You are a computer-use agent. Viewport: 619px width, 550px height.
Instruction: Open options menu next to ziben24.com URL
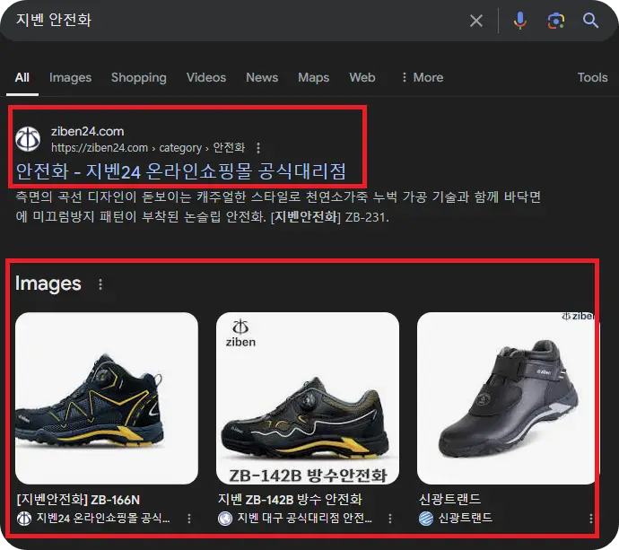(258, 148)
